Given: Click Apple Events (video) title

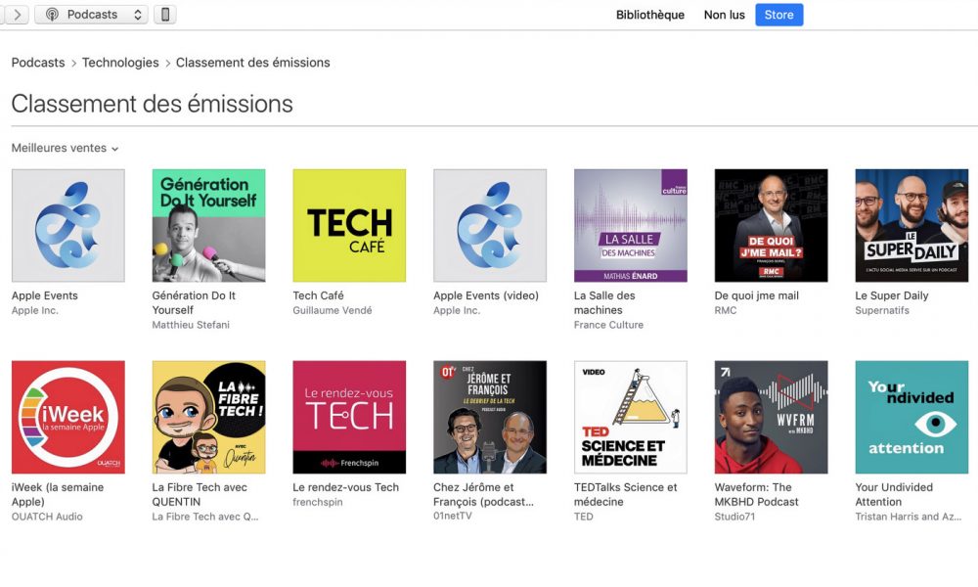Looking at the screenshot, I should (x=486, y=295).
